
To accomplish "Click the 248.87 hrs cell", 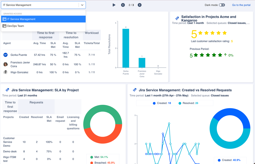I will (40, 64).
